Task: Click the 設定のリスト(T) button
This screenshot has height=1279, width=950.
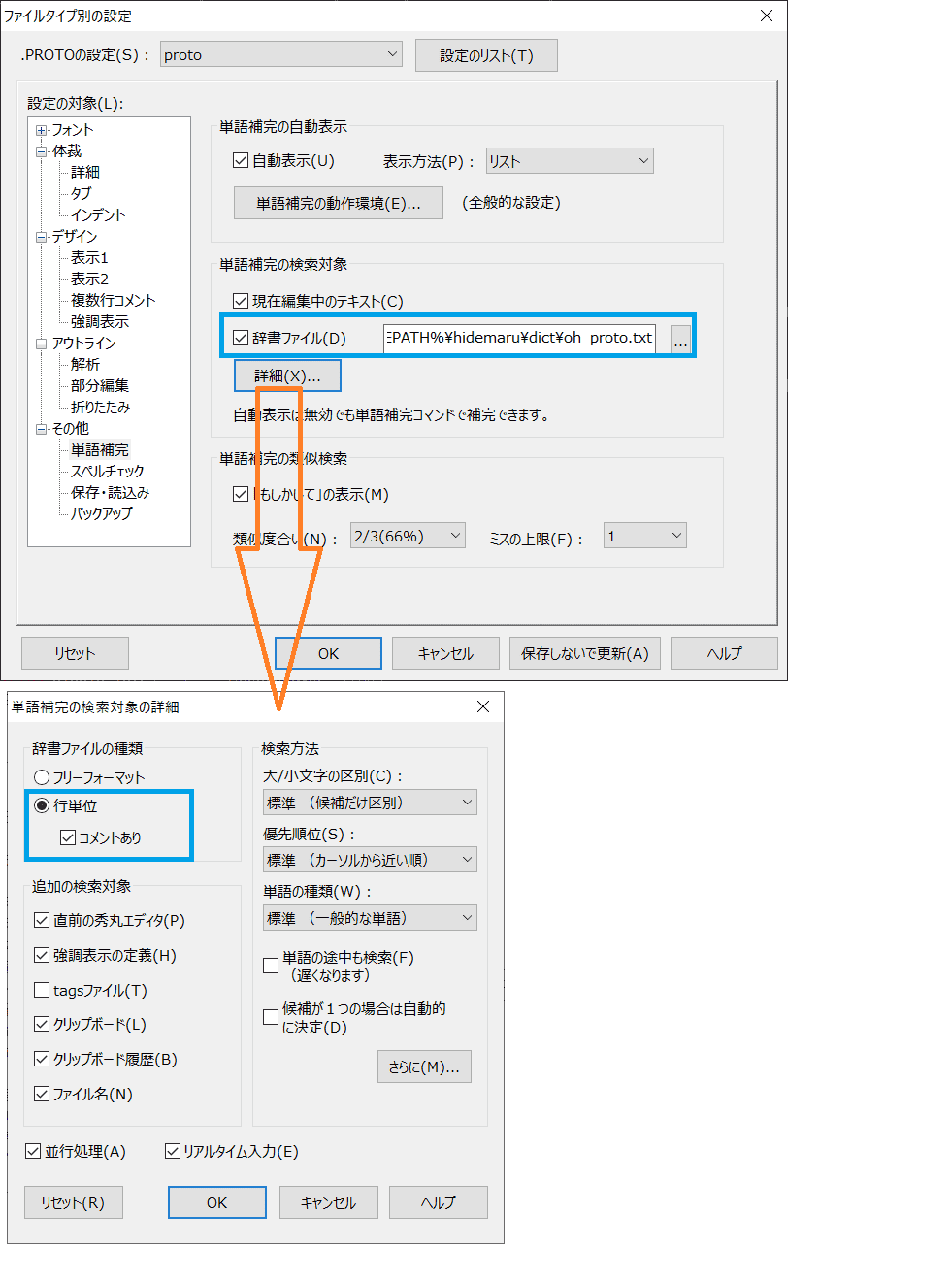Action: pos(486,55)
